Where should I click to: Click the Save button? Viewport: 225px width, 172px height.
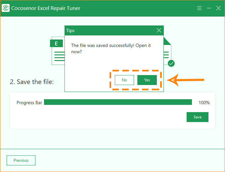pyautogui.click(x=198, y=117)
